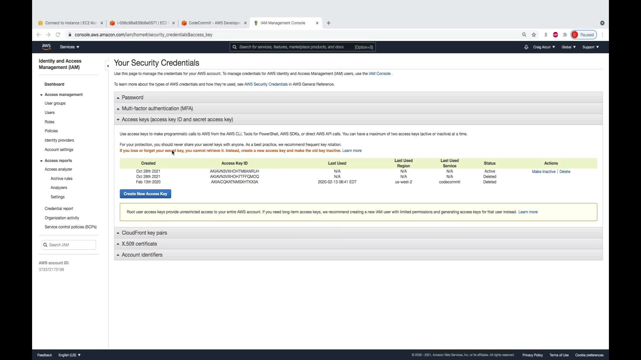
Task: Collapse the IAM sidebar with arrow
Action: [108, 66]
